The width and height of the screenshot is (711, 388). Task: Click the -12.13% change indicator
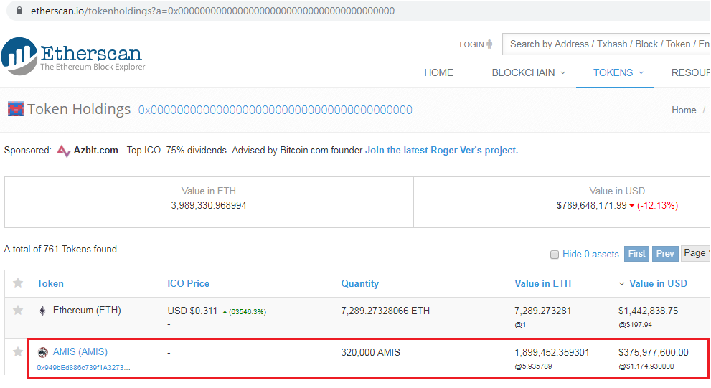657,205
